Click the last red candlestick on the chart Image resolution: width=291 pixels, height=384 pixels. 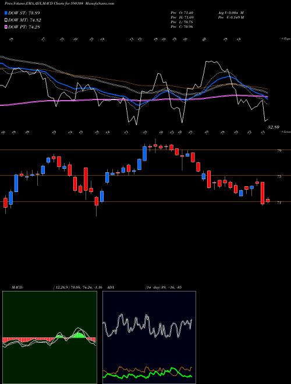click(268, 201)
